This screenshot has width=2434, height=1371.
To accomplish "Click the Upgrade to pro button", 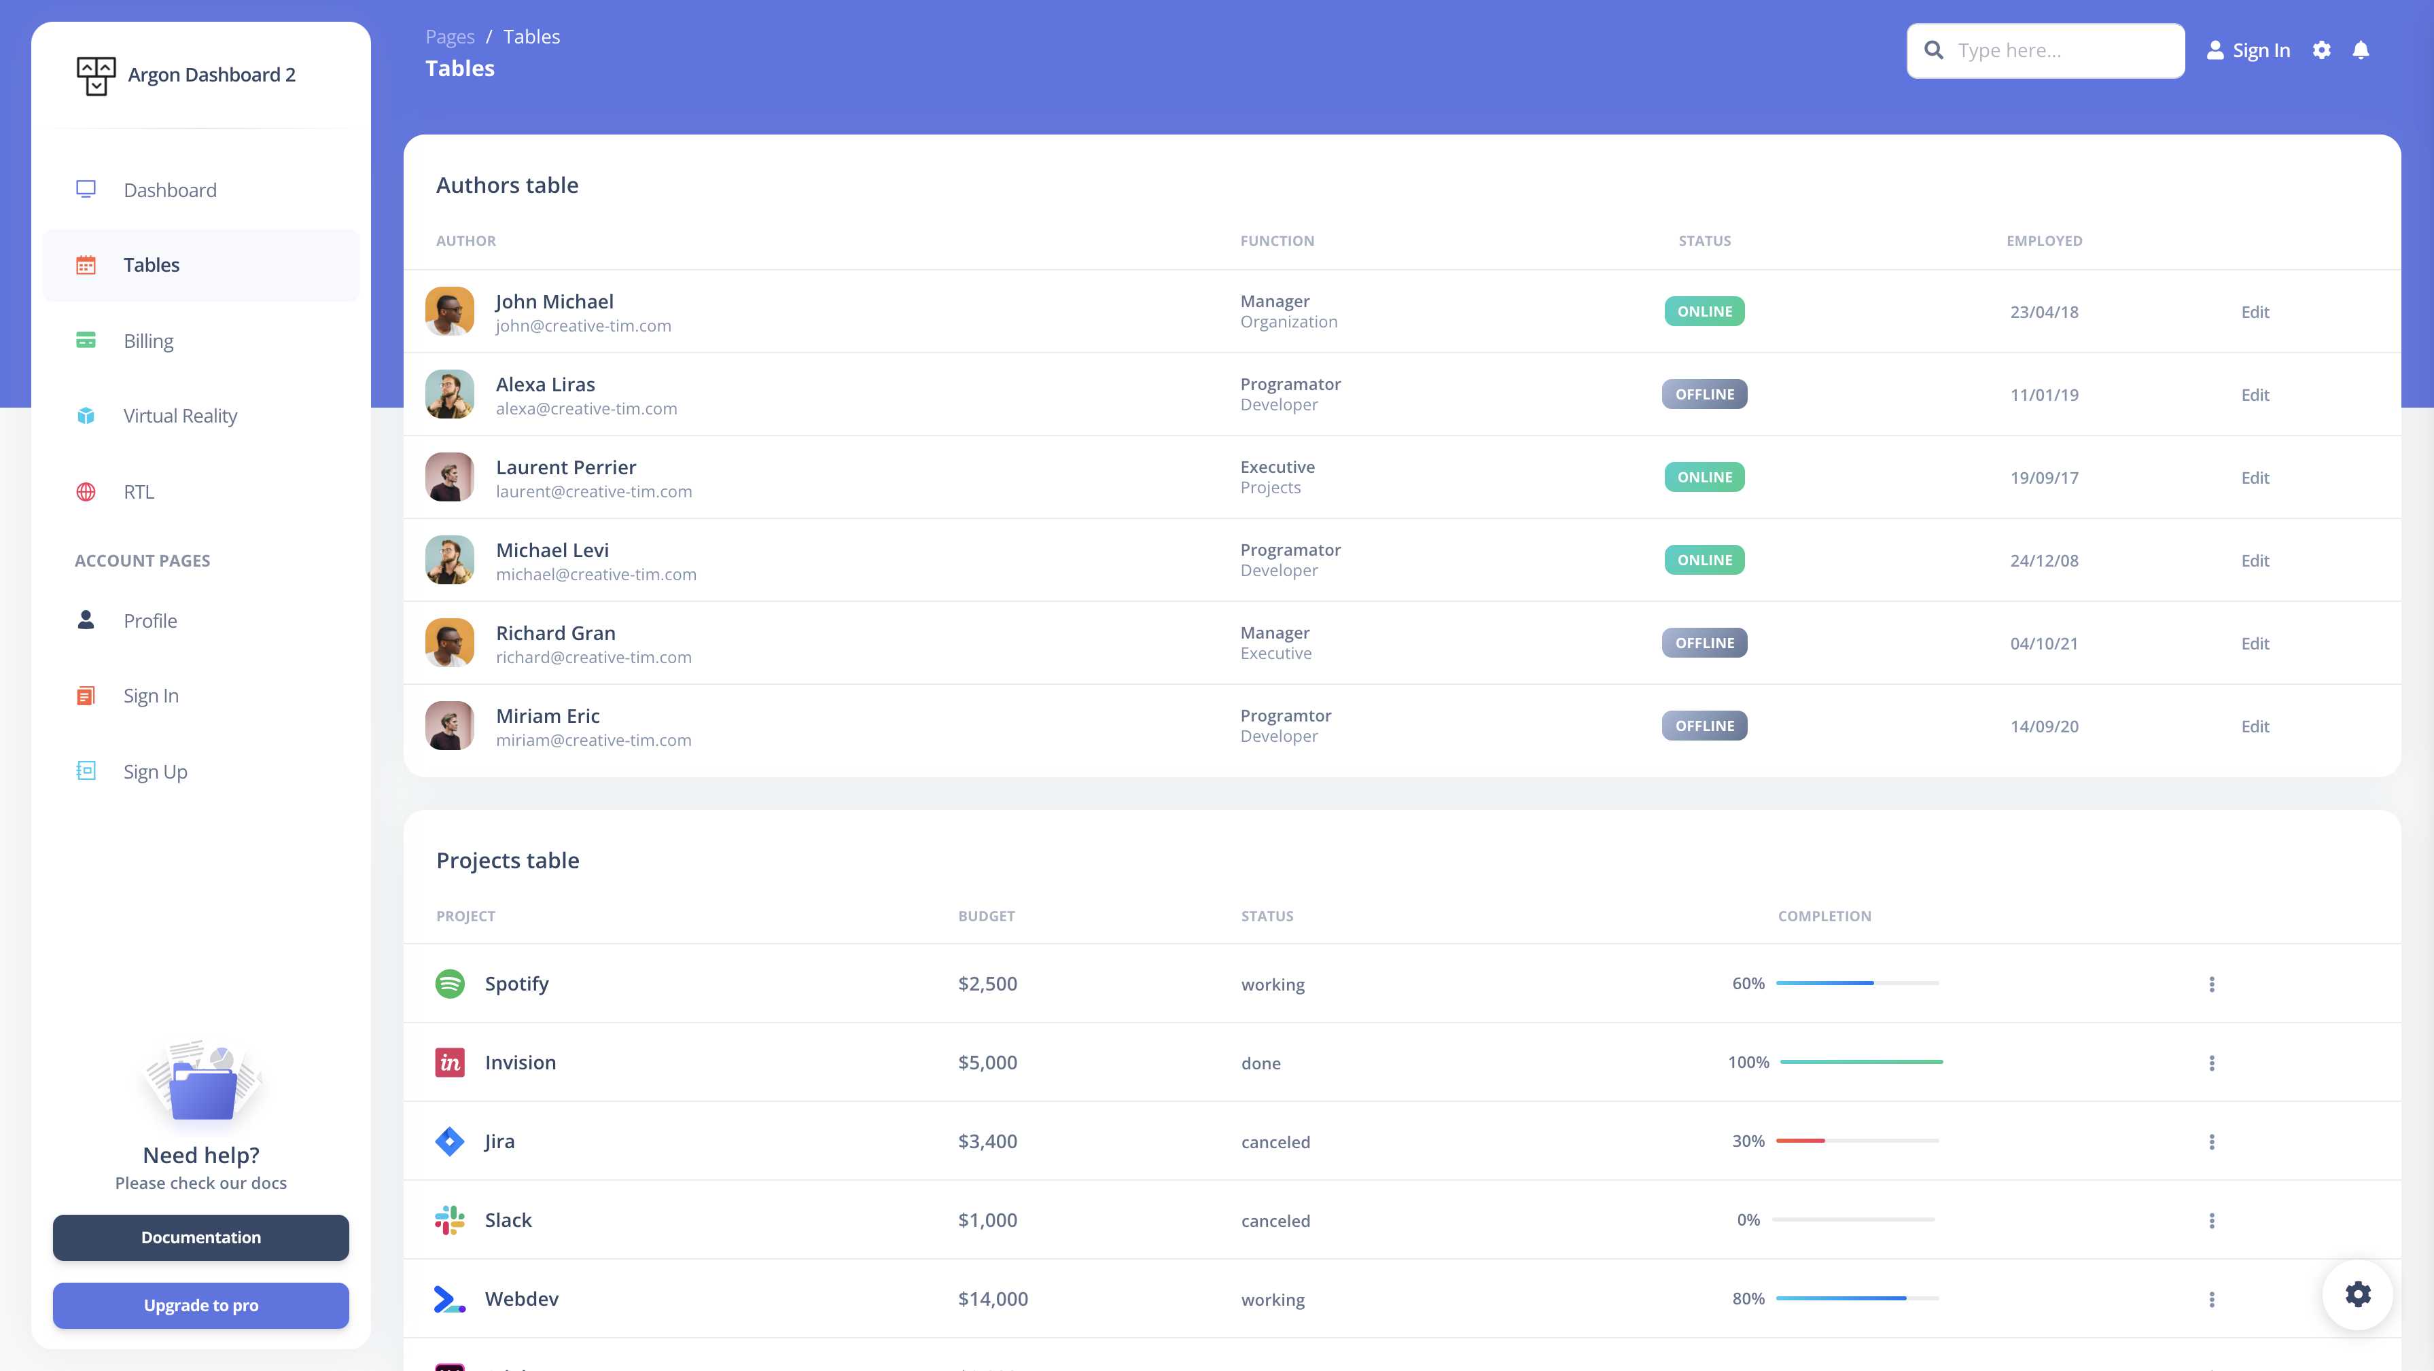I will [200, 1305].
